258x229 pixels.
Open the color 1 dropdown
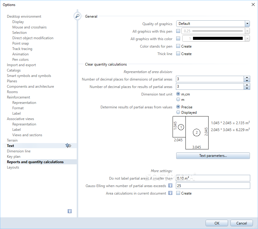(x=247, y=39)
